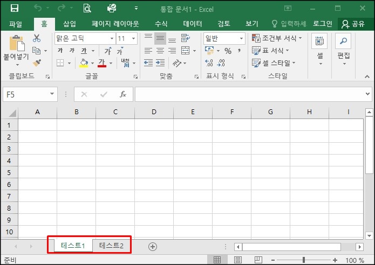Open the number format dropdown 일반
This screenshot has height=265, width=375.
click(x=241, y=38)
